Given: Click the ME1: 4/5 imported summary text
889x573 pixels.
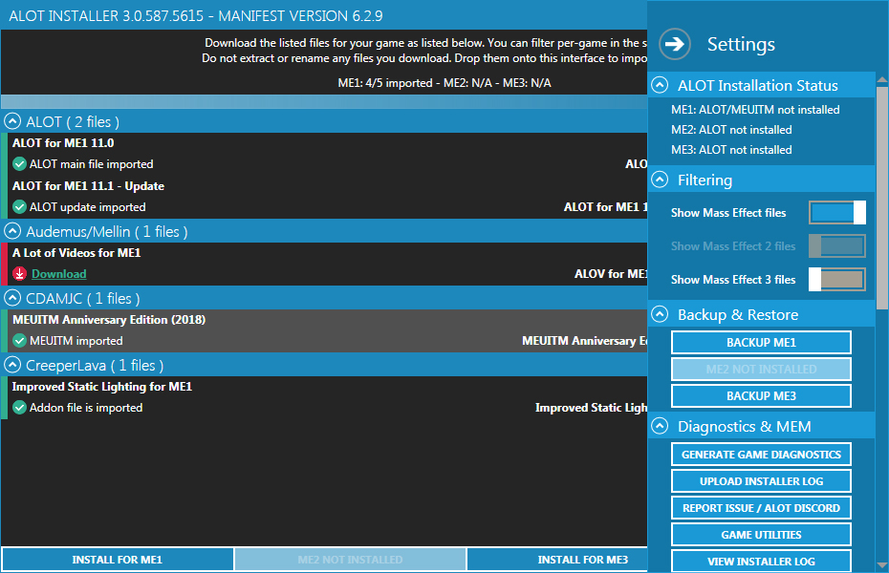Looking at the screenshot, I should 385,83.
